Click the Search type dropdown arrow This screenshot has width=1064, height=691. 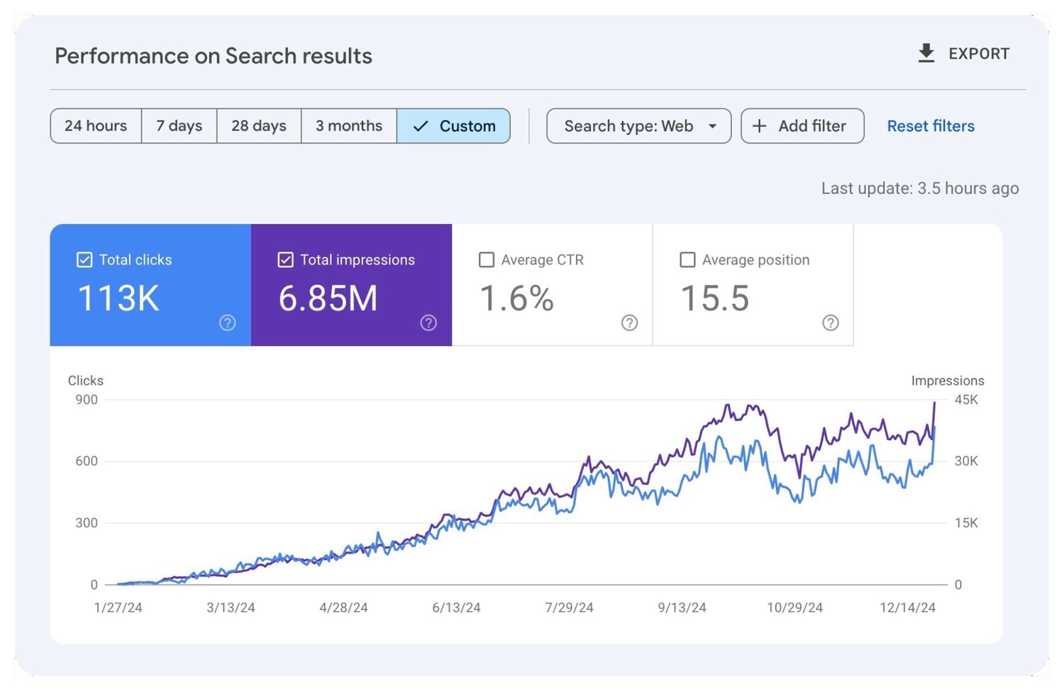(x=712, y=127)
